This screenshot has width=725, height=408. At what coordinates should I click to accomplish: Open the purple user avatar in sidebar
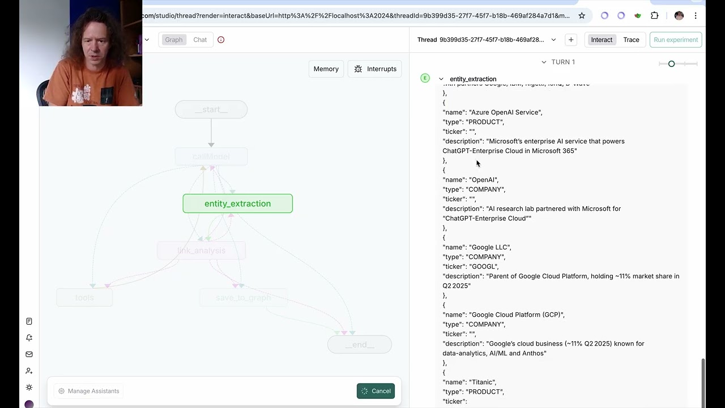coord(29,404)
